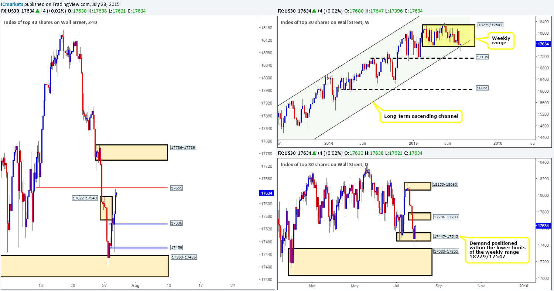This screenshot has height=291, width=554.
Task: Select the FX:US30 symbol on the 240 chart
Action: click(10, 11)
